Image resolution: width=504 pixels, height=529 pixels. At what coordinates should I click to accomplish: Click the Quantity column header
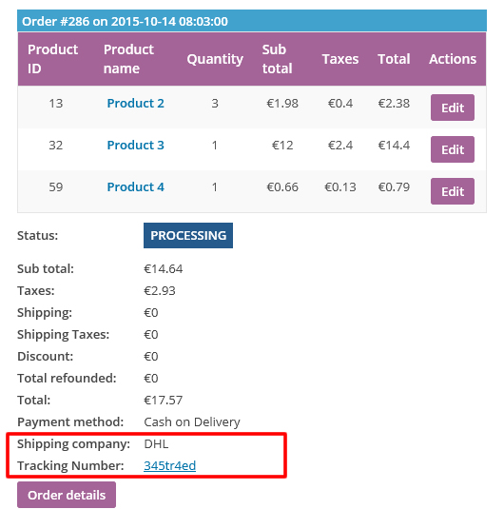pyautogui.click(x=215, y=59)
